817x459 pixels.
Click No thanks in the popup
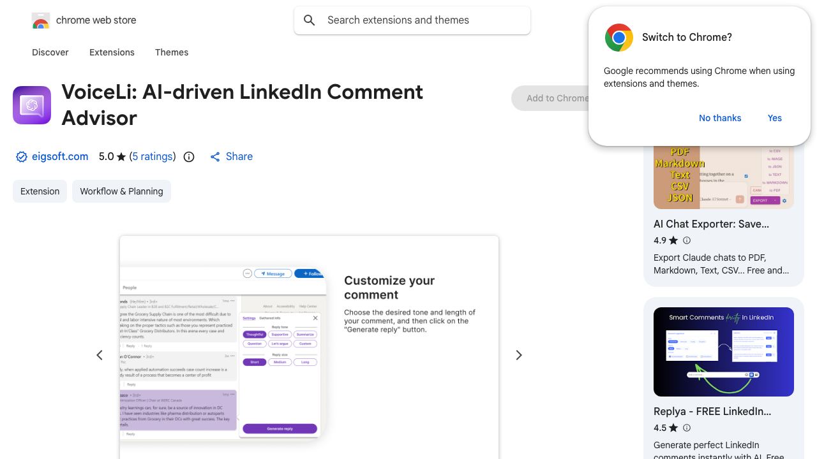[720, 118]
